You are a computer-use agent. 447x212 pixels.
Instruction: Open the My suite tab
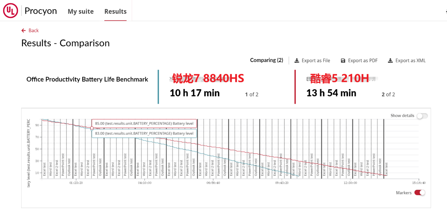81,11
